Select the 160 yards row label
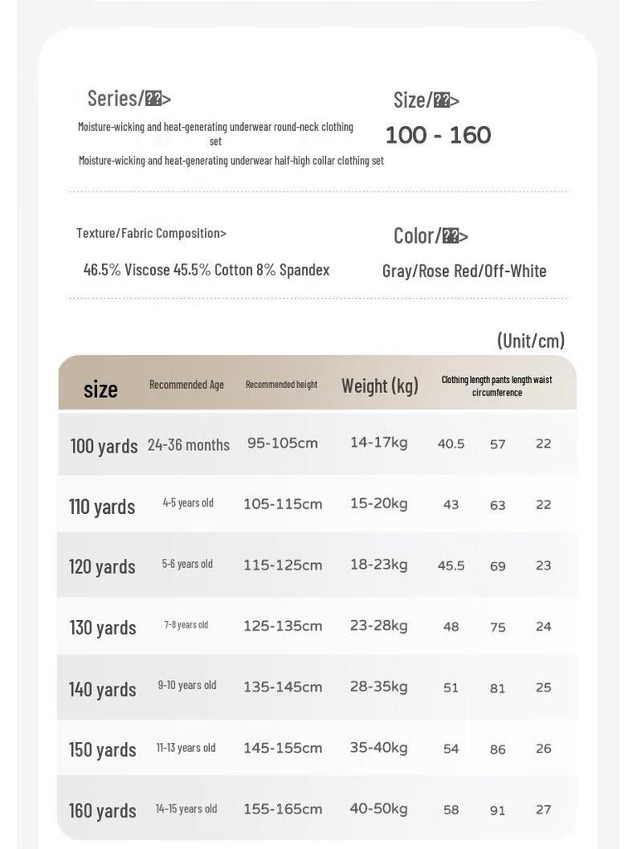This screenshot has height=849, width=637. 102,811
